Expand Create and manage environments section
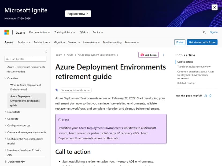The height and width of the screenshot is (166, 222). 5,132
